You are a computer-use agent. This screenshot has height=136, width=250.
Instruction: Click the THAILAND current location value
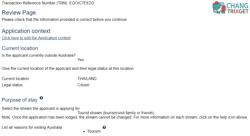point(87,79)
